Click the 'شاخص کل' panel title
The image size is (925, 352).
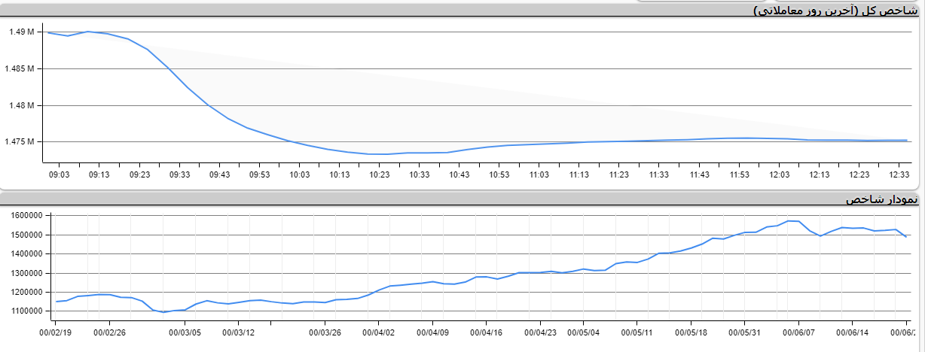pyautogui.click(x=836, y=10)
